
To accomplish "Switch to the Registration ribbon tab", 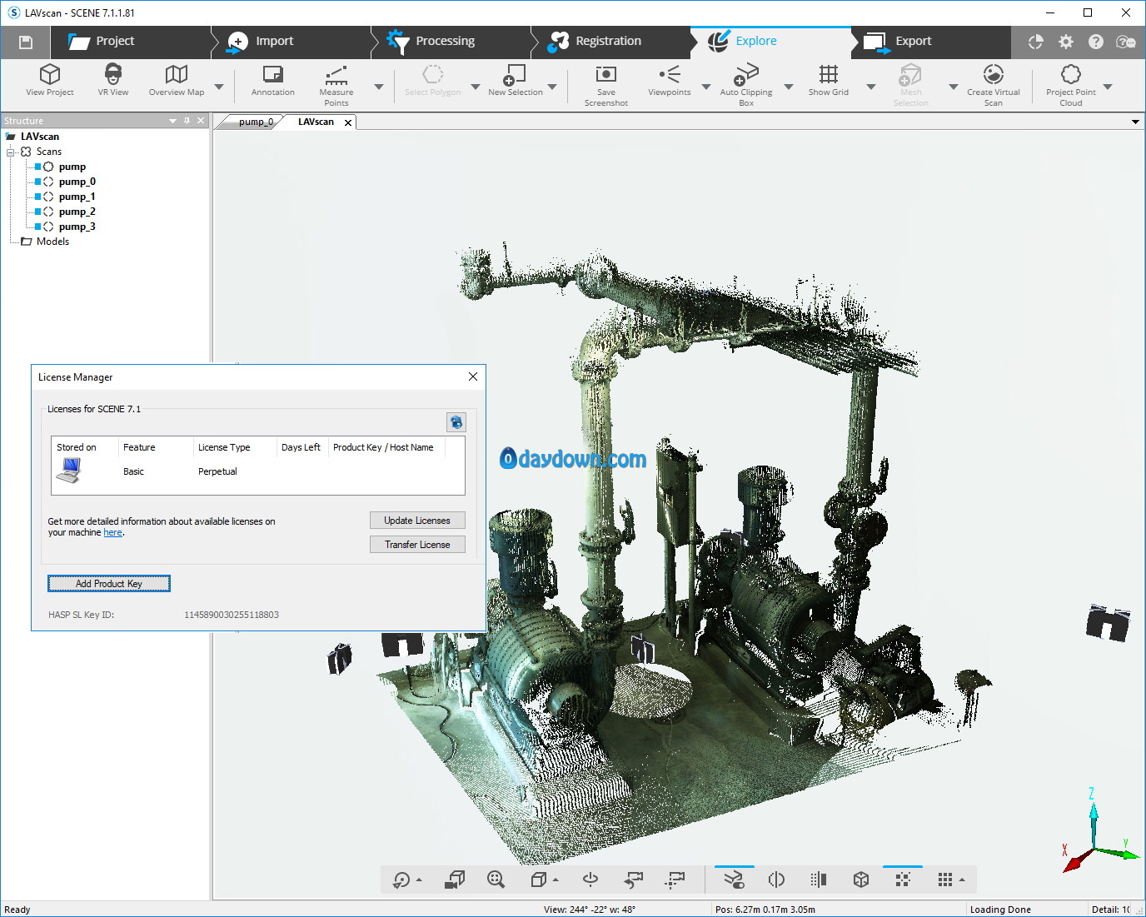I will 608,41.
